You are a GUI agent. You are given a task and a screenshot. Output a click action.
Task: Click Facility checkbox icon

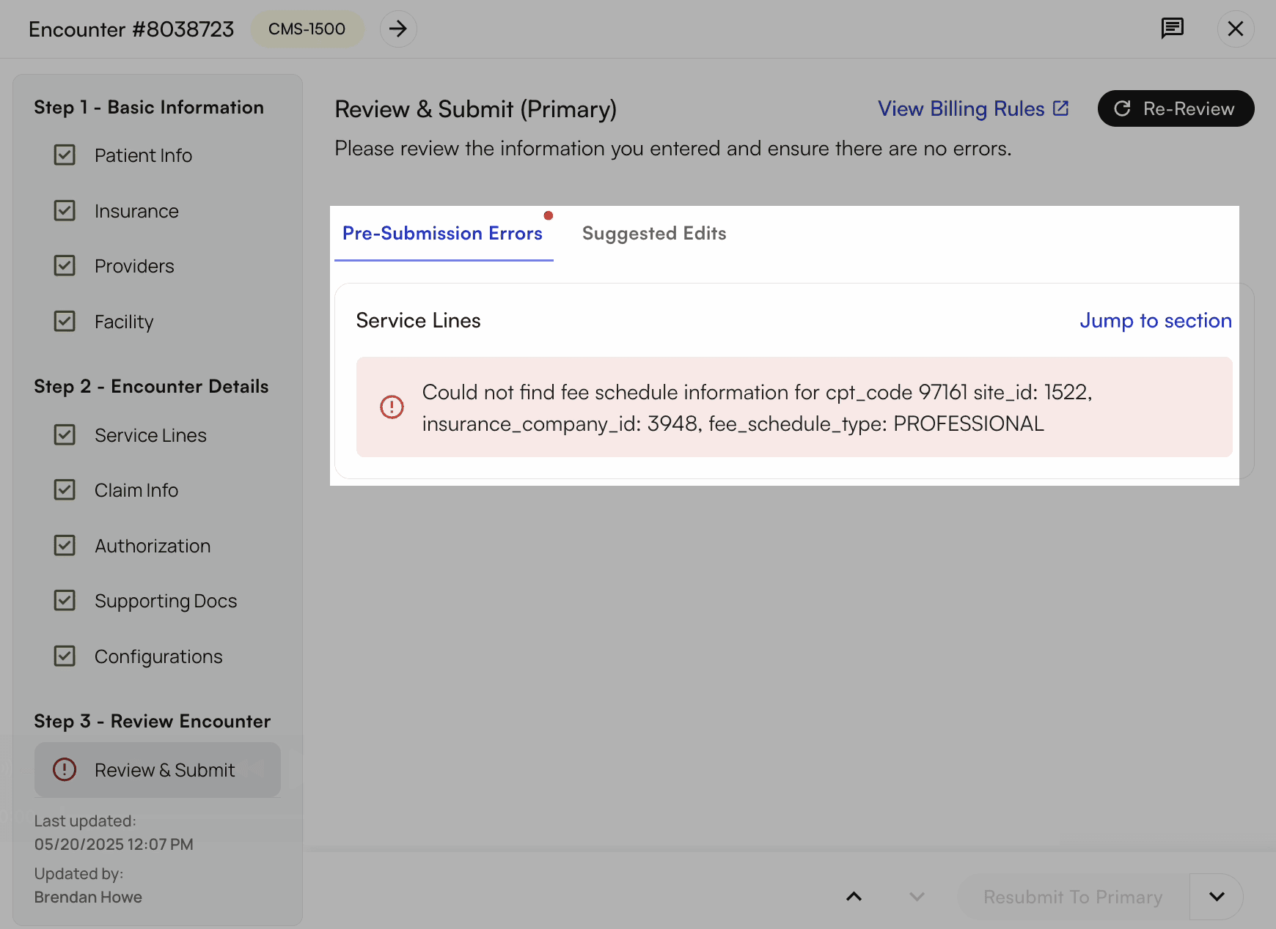[65, 321]
